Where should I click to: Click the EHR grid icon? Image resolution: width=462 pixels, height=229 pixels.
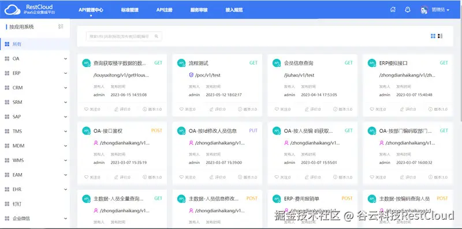[7, 189]
